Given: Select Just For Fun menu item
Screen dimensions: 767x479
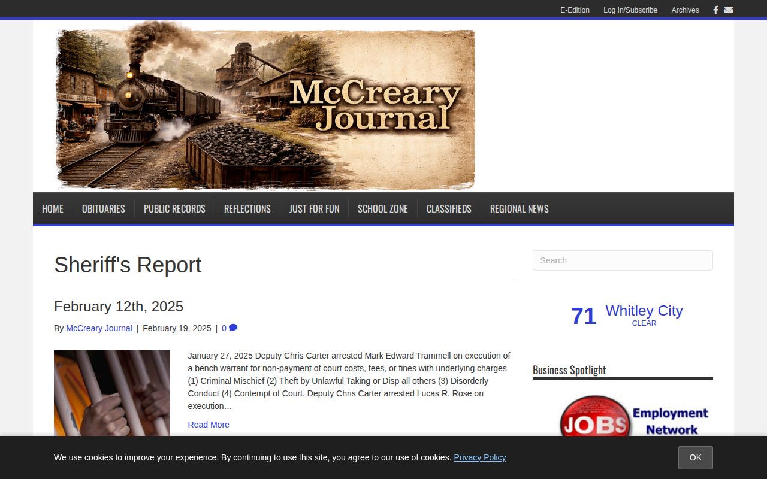Looking at the screenshot, I should coord(315,208).
